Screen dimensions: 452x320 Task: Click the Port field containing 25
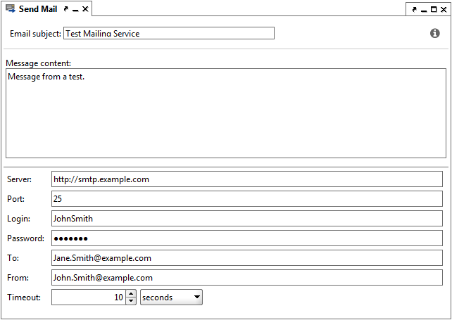coord(247,199)
